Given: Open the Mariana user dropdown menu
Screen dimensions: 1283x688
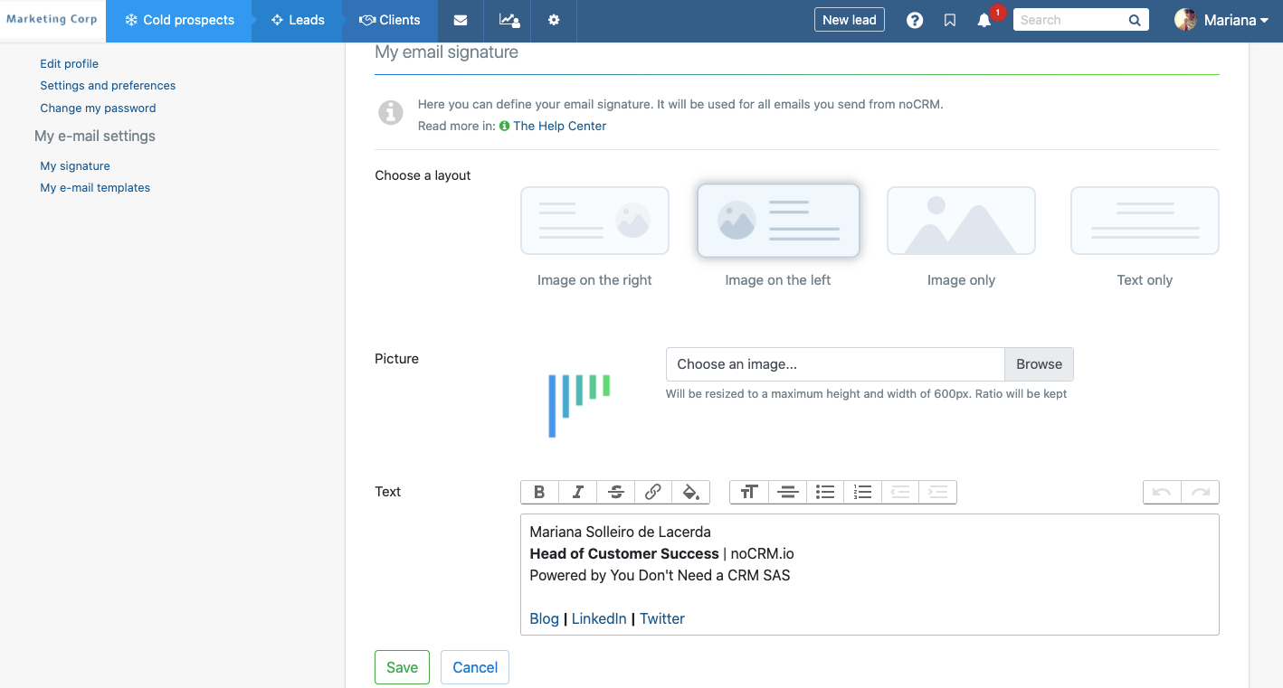Looking at the screenshot, I should click(1221, 20).
